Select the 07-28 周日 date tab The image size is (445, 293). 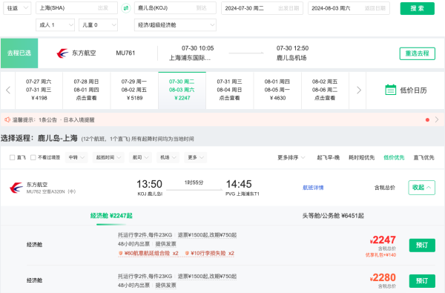(86, 90)
